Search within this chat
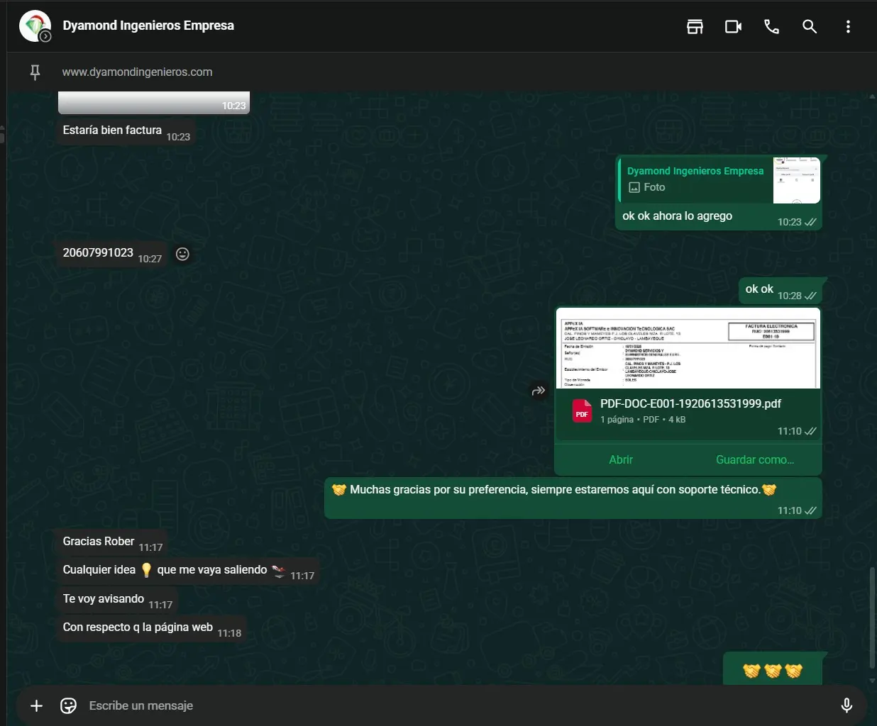877x726 pixels. coord(810,27)
